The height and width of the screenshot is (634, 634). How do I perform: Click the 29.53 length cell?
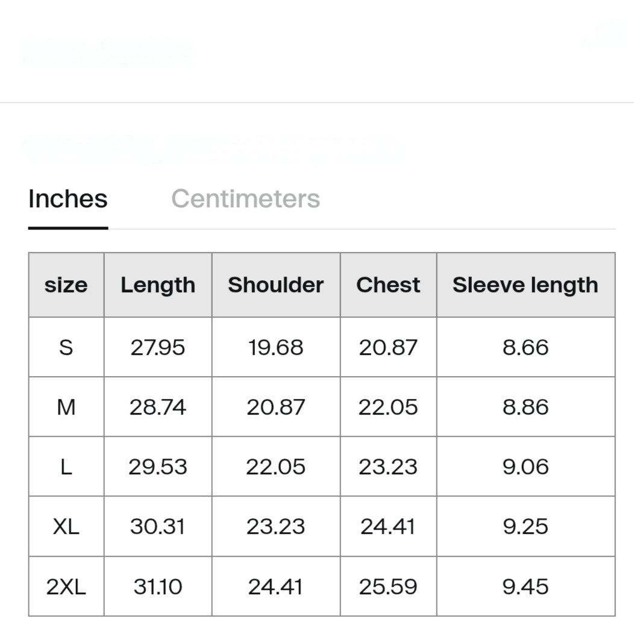coord(158,466)
